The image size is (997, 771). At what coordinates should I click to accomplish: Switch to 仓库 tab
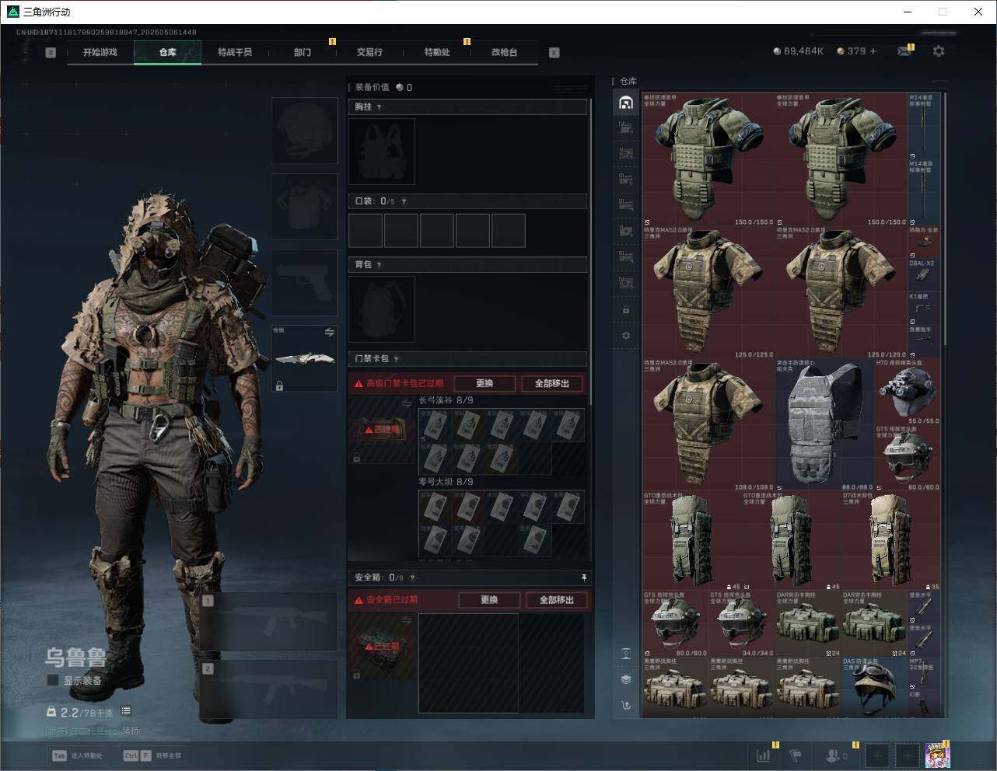click(x=168, y=52)
